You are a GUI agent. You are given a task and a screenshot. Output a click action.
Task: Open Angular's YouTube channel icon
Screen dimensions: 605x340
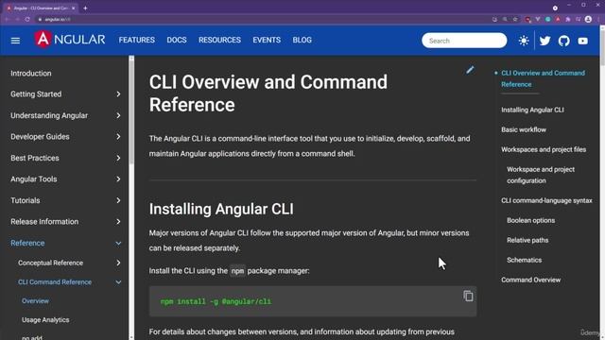click(582, 41)
